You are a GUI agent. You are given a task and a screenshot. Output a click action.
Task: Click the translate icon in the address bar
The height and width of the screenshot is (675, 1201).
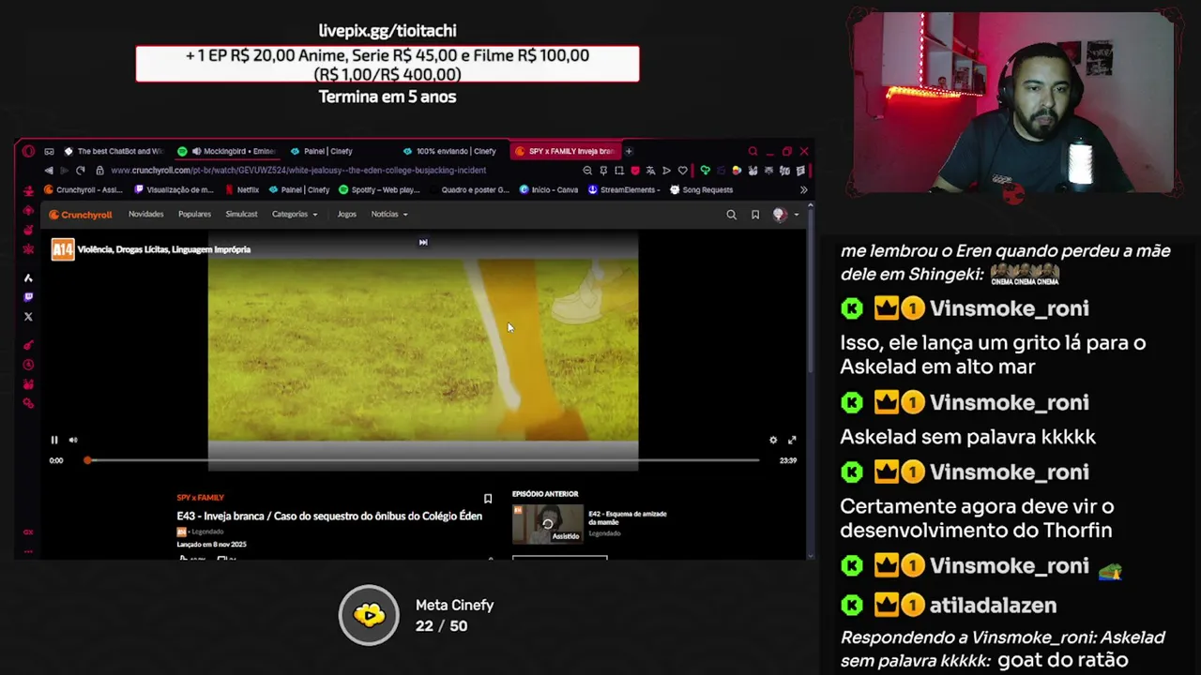point(650,171)
